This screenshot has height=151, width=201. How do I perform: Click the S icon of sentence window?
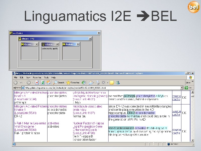point(11,33)
